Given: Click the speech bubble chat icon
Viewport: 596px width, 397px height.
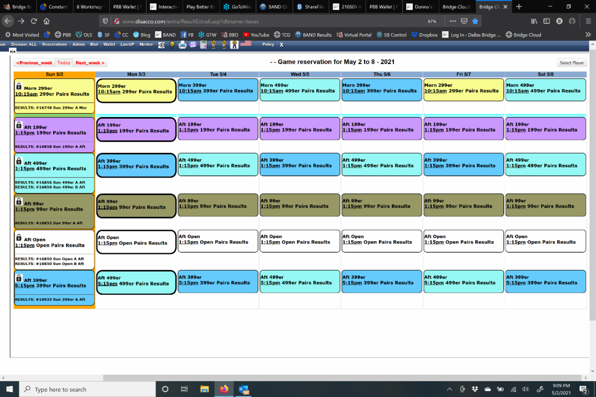Looking at the screenshot, I should coord(193,45).
